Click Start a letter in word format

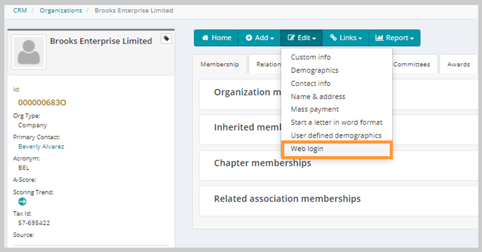pos(336,122)
